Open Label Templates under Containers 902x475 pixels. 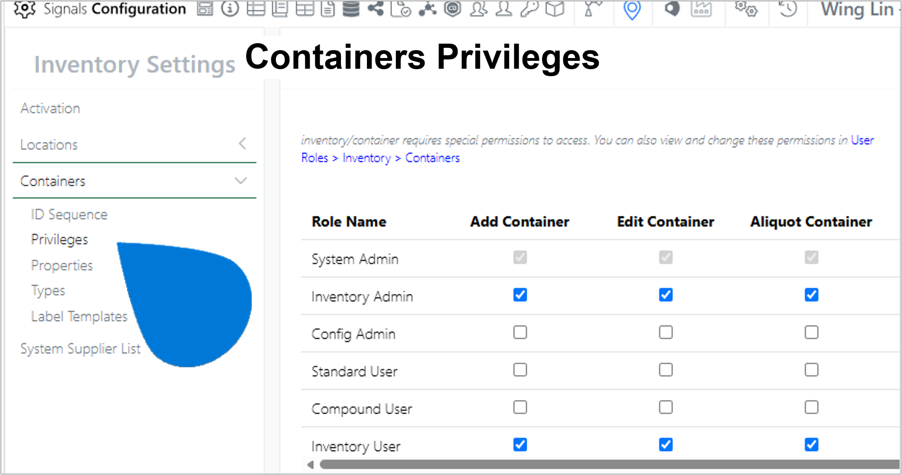79,317
